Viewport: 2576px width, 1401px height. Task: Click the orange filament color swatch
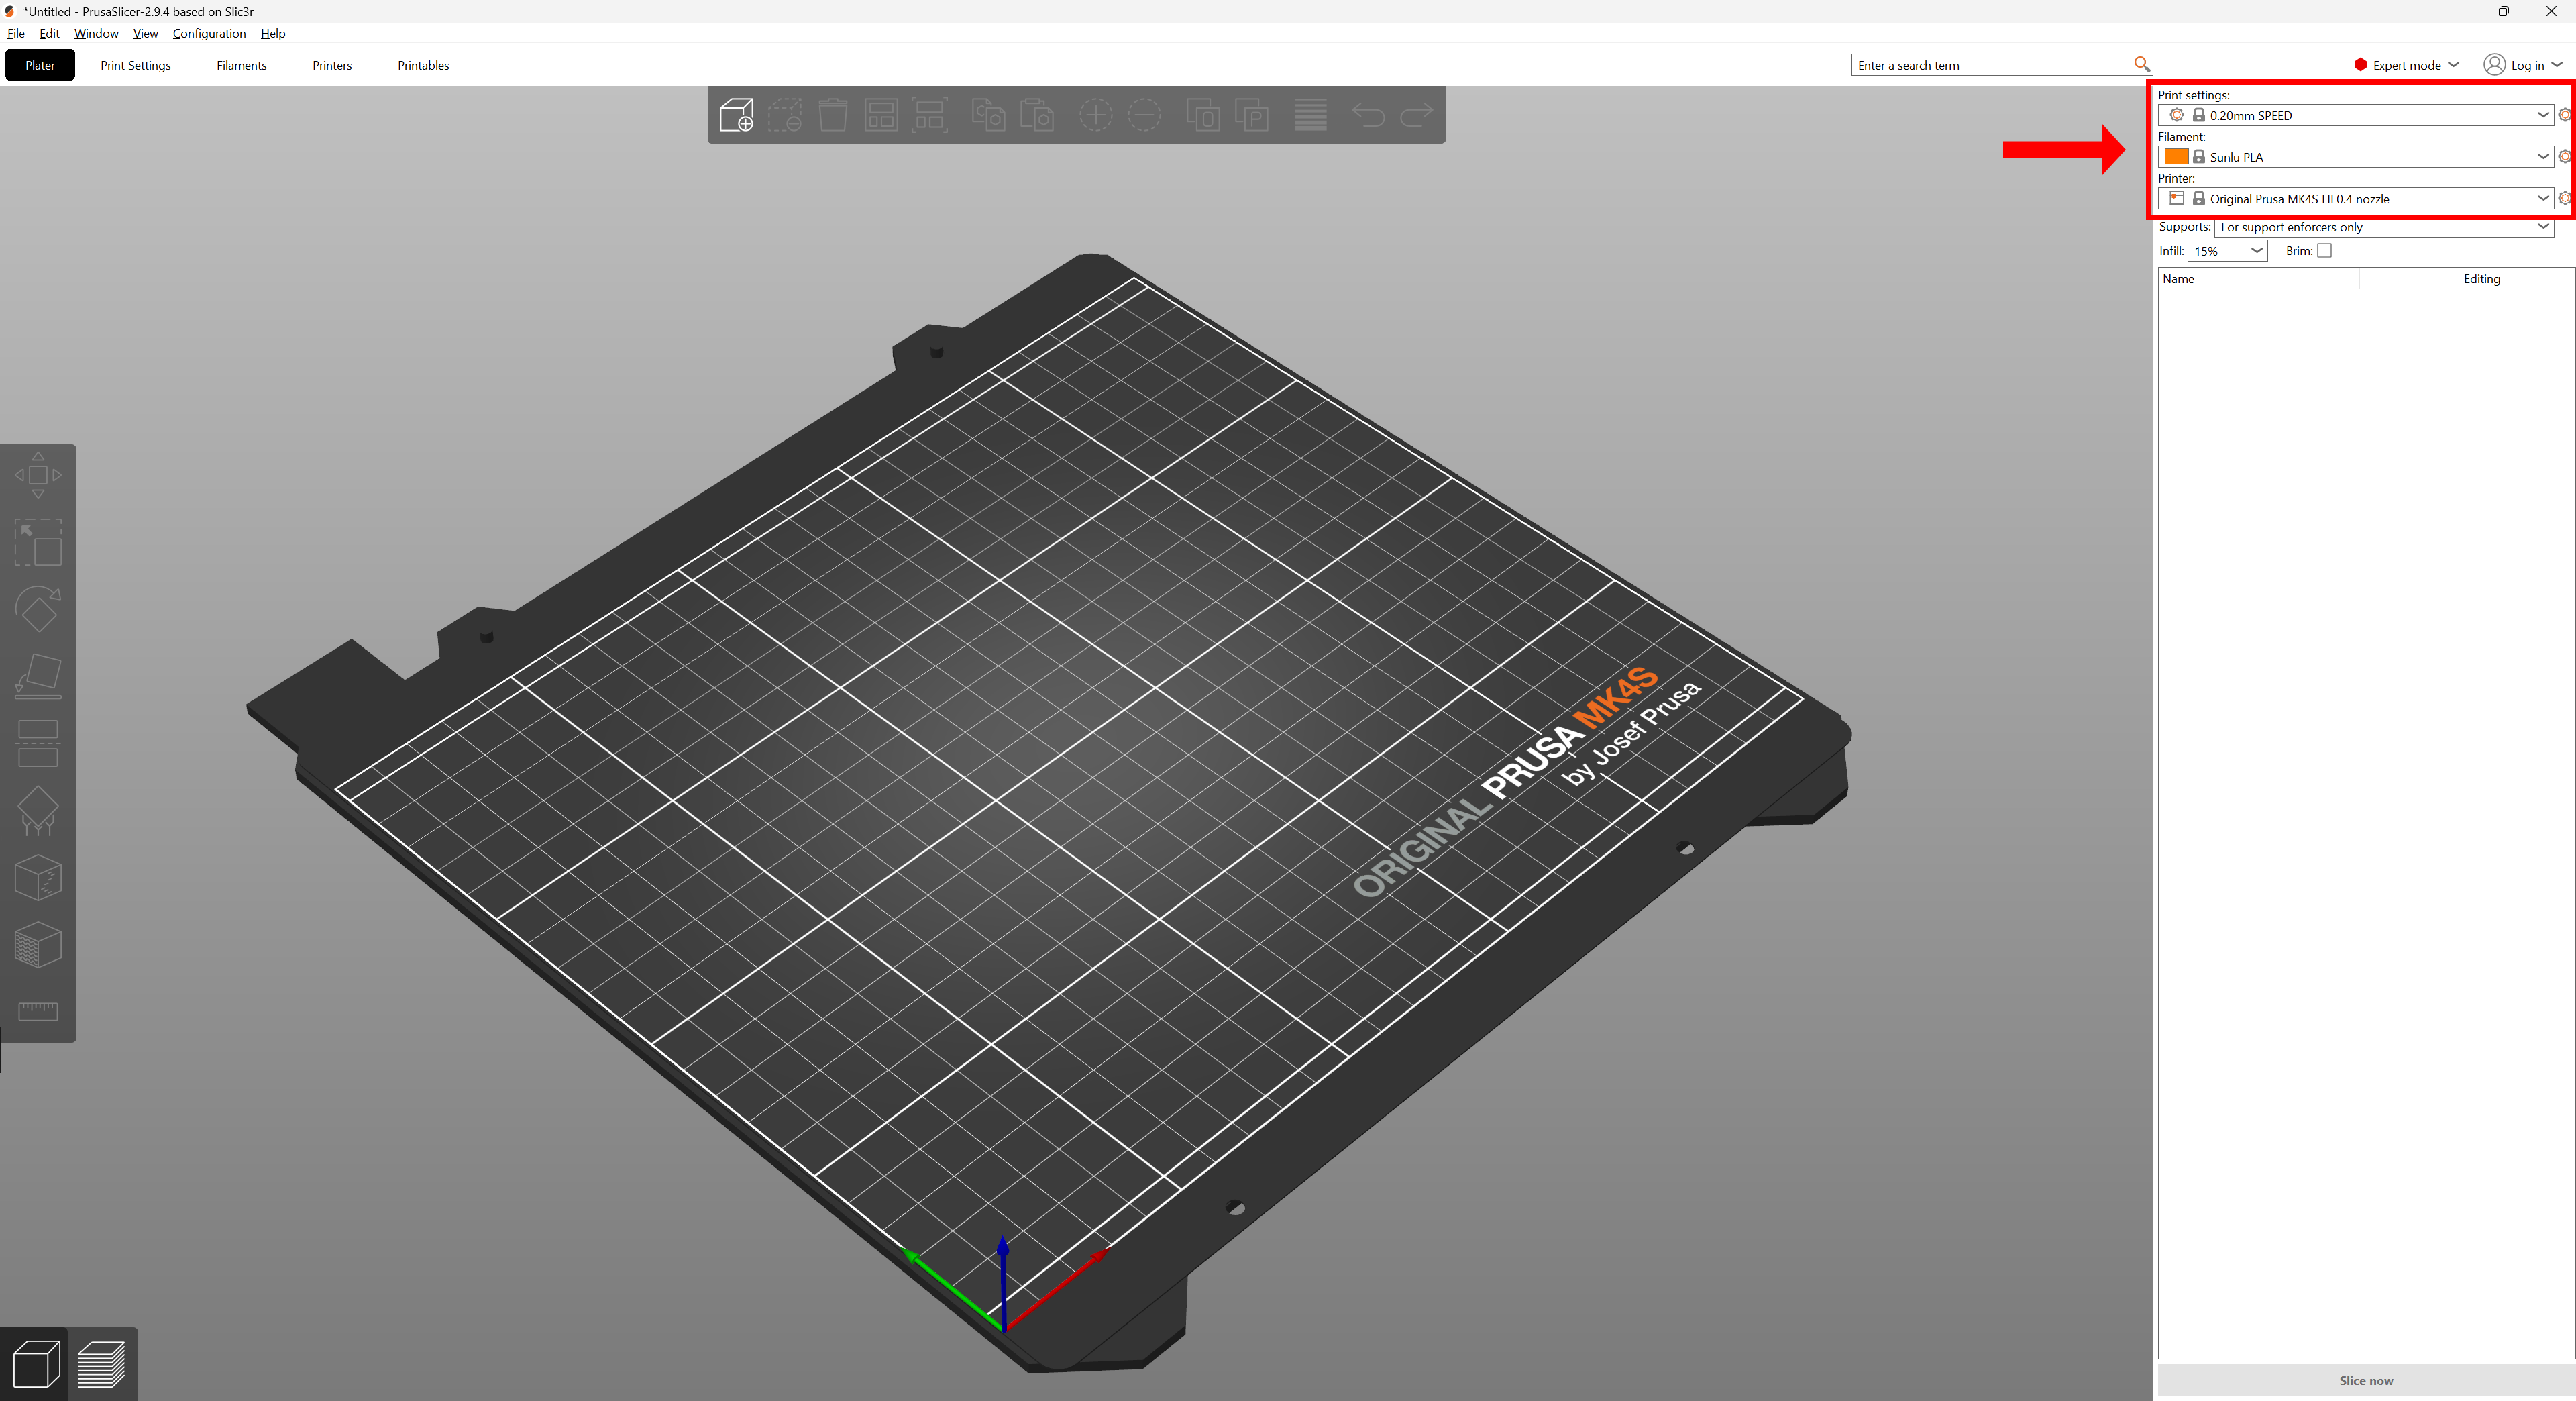tap(2175, 157)
